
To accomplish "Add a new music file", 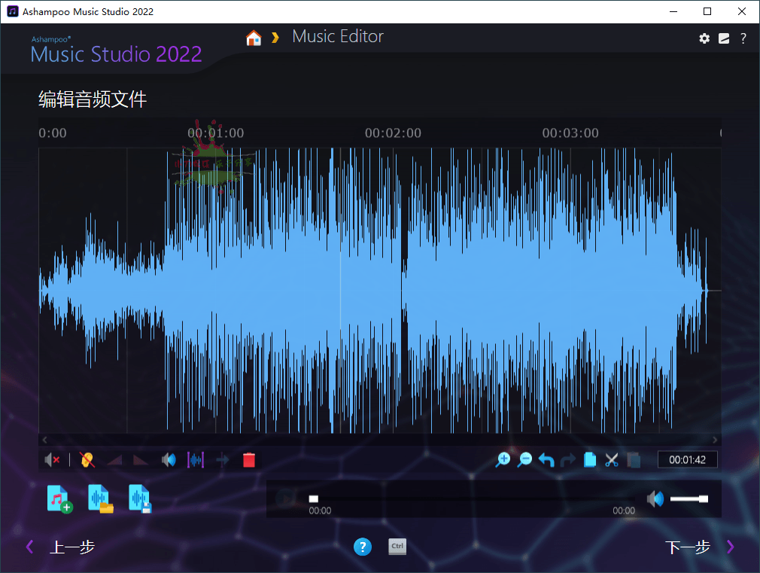I will click(59, 498).
